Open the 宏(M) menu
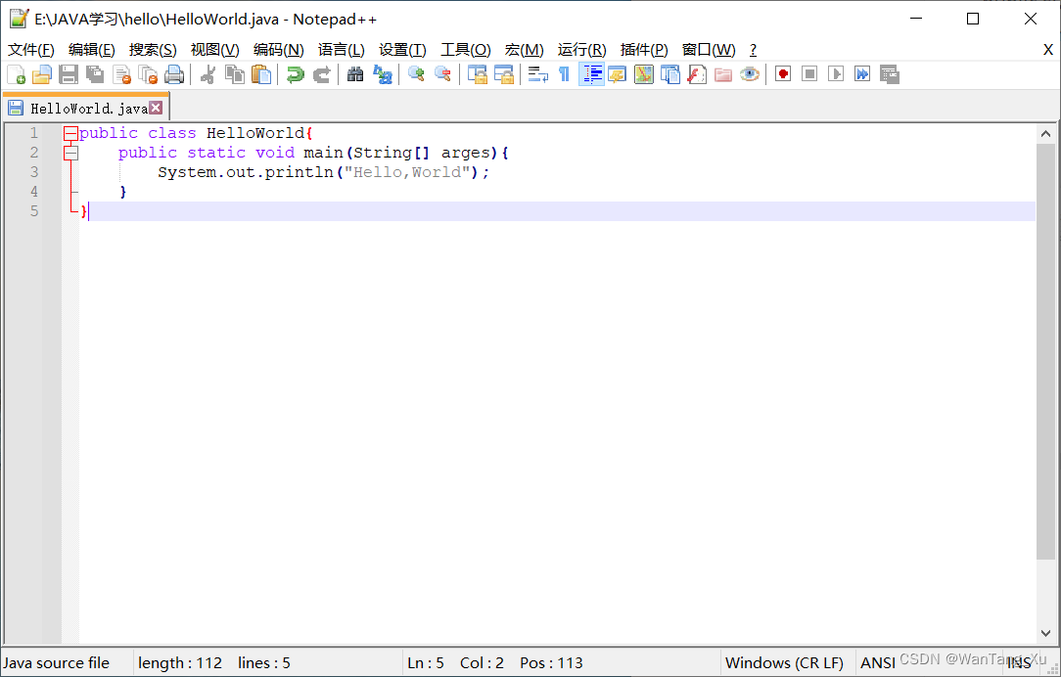Viewport: 1061px width, 677px height. coord(524,50)
